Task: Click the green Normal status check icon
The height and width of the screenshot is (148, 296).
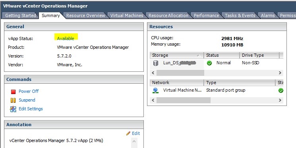Action: pos(209,63)
